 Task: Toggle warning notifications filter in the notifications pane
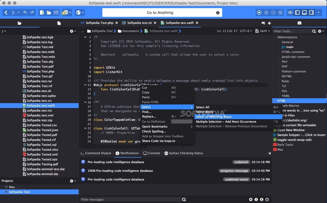point(256,199)
